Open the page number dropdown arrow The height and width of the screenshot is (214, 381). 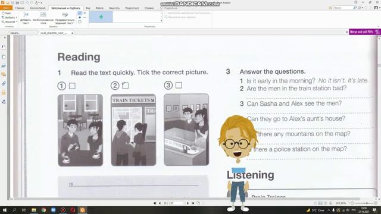click(x=184, y=203)
